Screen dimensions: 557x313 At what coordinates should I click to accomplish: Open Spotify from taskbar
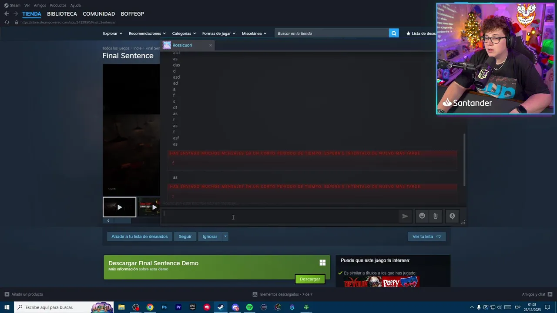click(249, 307)
